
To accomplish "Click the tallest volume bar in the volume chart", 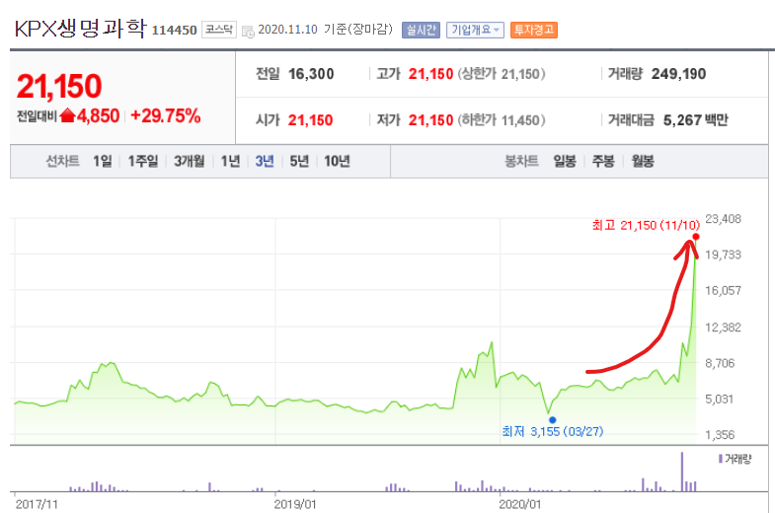I will click(x=682, y=472).
